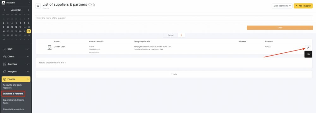This screenshot has width=316, height=113.
Task: Click the Add a supplier button
Action: coord(303,6)
